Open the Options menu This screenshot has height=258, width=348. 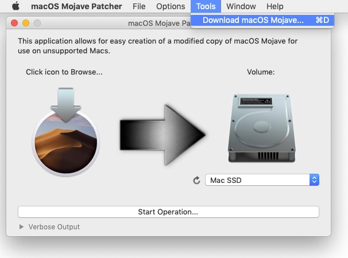point(171,6)
